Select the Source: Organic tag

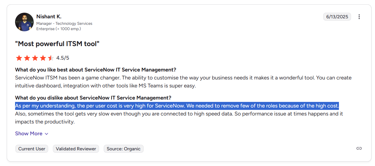124,149
